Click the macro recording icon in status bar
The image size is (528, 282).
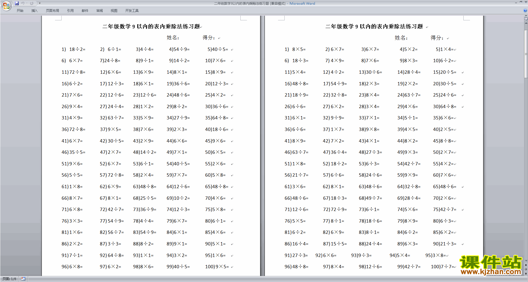click(x=23, y=279)
